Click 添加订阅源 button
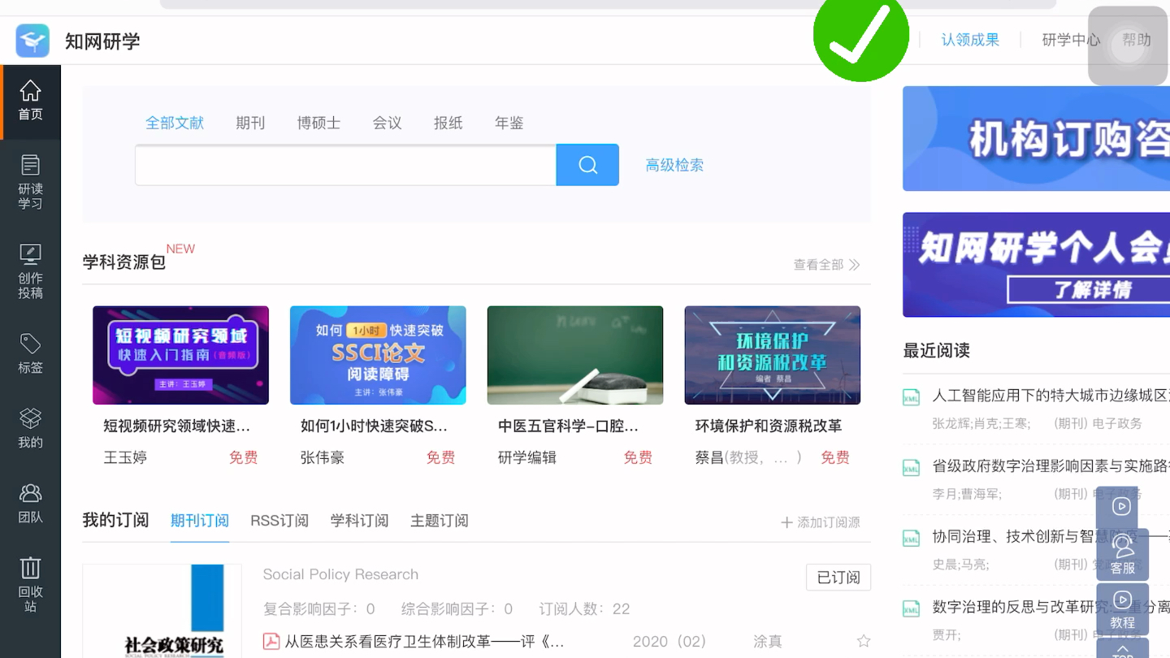This screenshot has width=1170, height=658. (821, 522)
